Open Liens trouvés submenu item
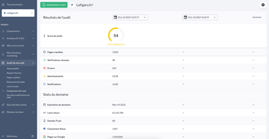Image resolution: width=269 pixels, height=139 pixels. click(x=13, y=86)
